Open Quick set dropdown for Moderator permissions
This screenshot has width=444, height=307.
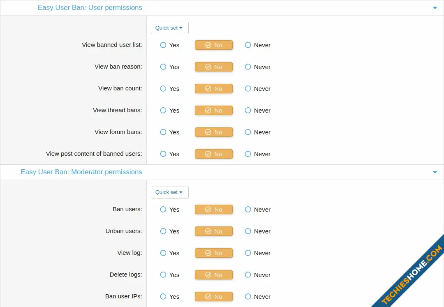pyautogui.click(x=170, y=192)
